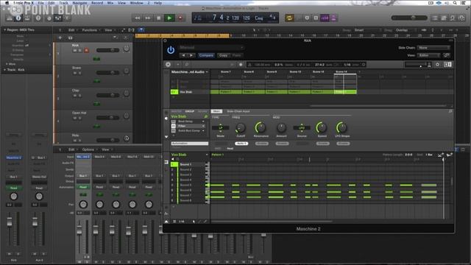Open the Editors scissors button

(x=67, y=18)
